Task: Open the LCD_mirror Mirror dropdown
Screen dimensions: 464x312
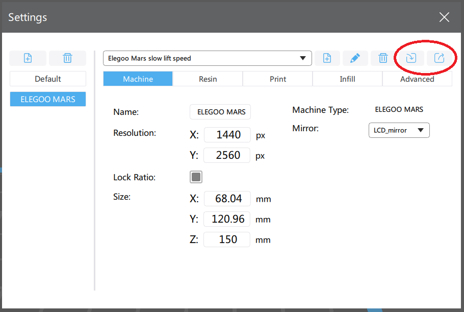Action: coord(399,130)
